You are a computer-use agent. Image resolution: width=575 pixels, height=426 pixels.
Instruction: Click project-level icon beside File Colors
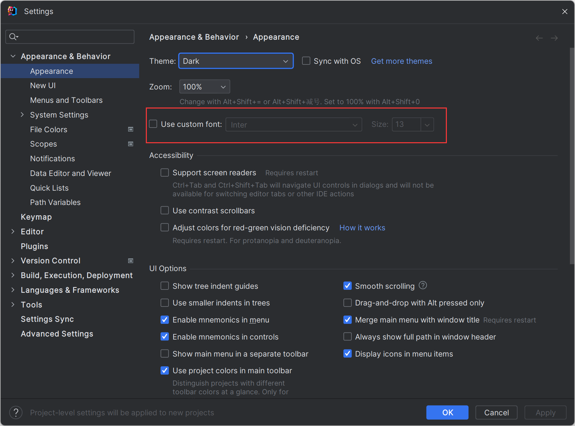coord(131,129)
